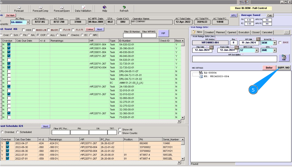Tick the :BASE checkbox
292x168 pixels.
[280, 43]
